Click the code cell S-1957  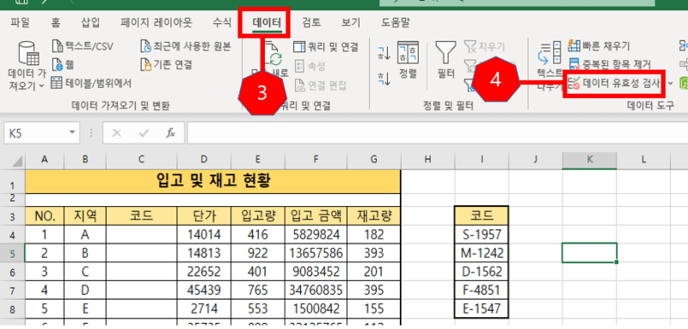tap(482, 235)
